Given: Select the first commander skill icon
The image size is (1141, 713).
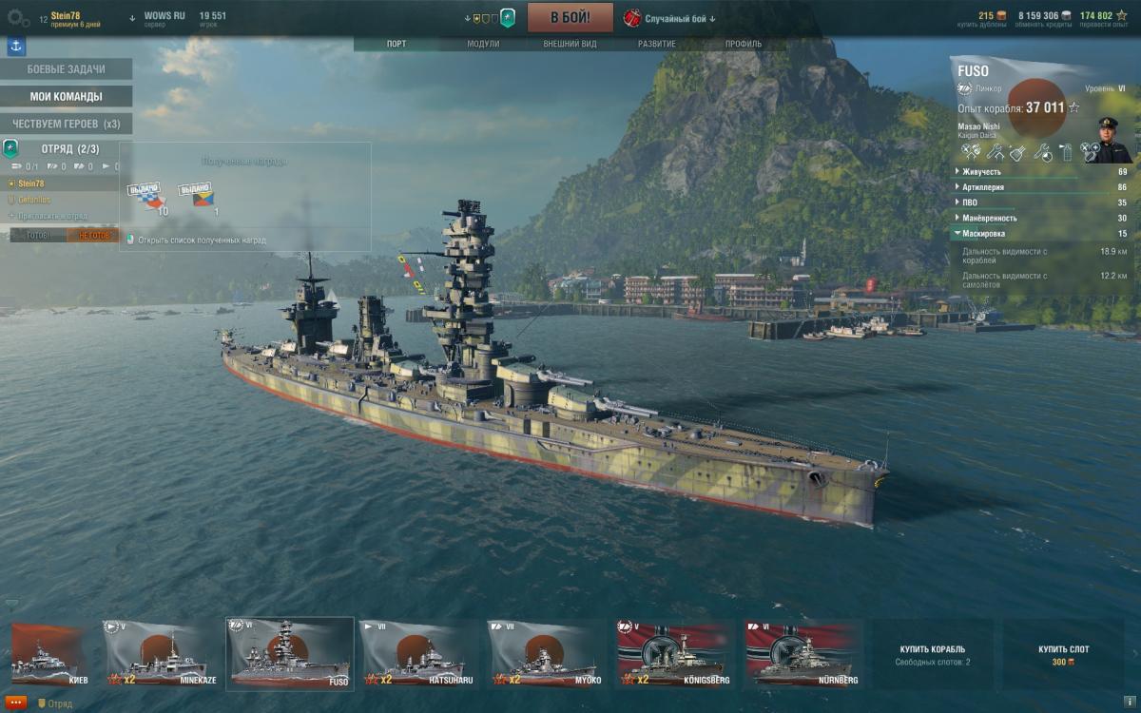Looking at the screenshot, I should [x=970, y=151].
